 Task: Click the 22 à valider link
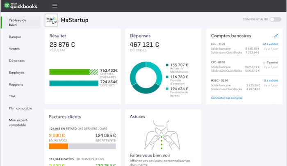(x=270, y=44)
